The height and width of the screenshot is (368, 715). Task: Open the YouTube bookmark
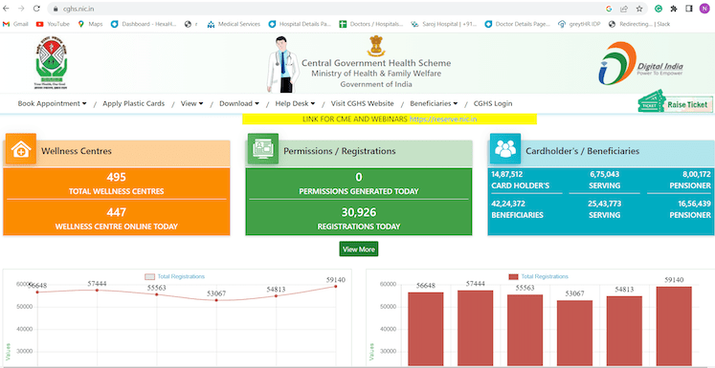pos(53,24)
